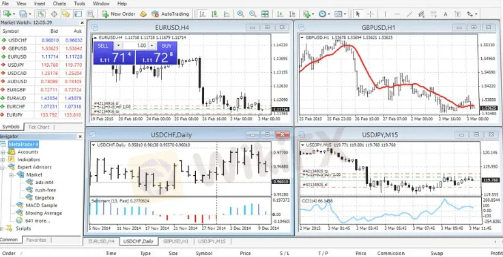Open the Profiles dropdown arrow
The image size is (503, 257).
30,14
